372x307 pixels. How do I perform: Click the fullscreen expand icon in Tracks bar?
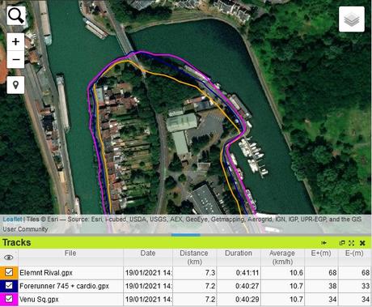351,243
